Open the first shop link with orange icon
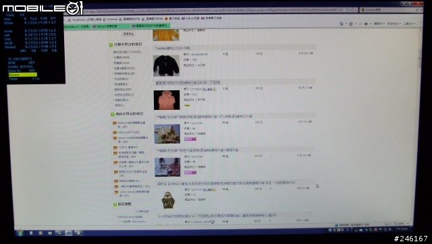Image resolution: width=432 pixels, height=244 pixels. click(x=132, y=125)
